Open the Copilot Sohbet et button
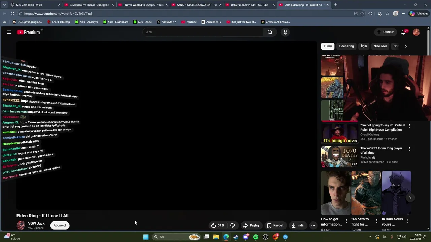431x242 pixels. (x=419, y=14)
